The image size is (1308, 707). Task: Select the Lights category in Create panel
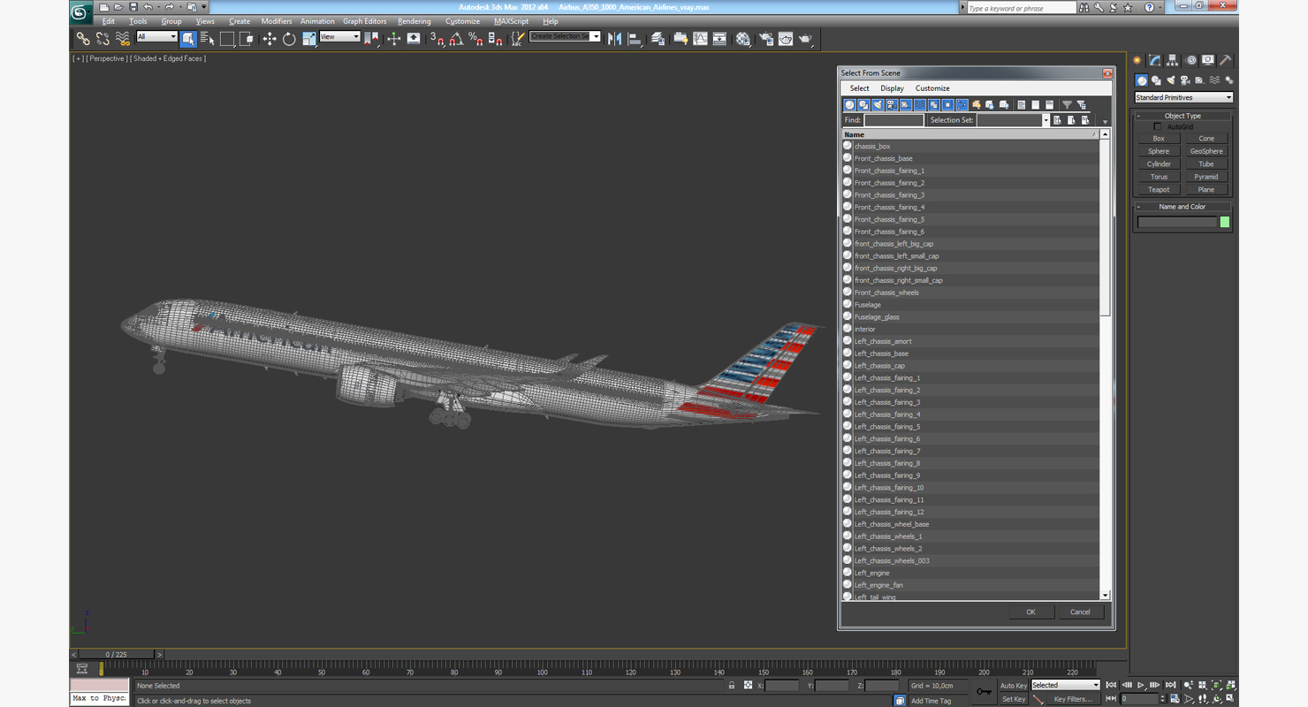[1171, 80]
